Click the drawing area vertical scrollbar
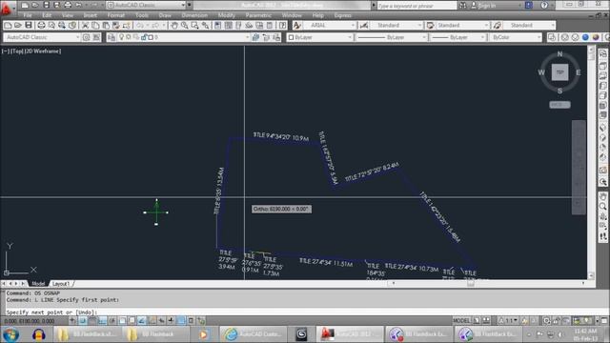 tap(591, 162)
